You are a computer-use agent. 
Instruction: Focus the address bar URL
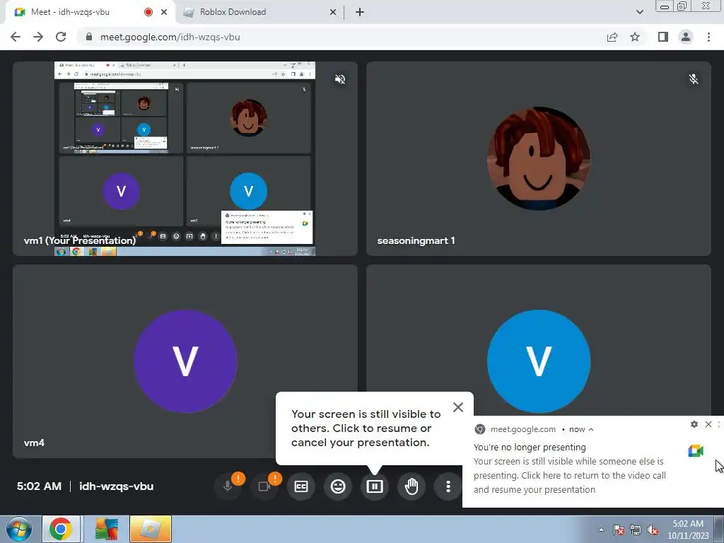(x=170, y=37)
